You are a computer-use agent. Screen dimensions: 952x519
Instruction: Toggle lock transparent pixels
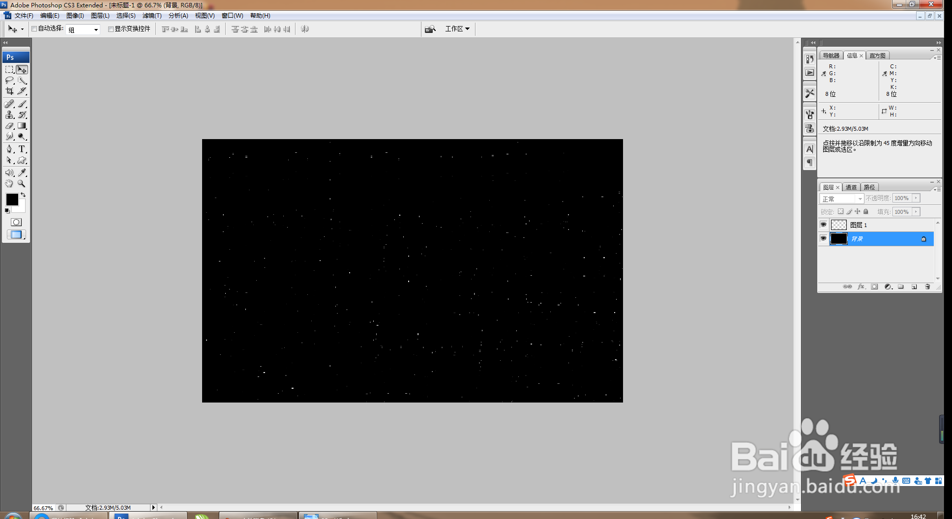pos(841,212)
